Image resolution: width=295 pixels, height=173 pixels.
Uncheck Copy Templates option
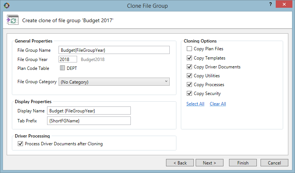click(x=189, y=58)
